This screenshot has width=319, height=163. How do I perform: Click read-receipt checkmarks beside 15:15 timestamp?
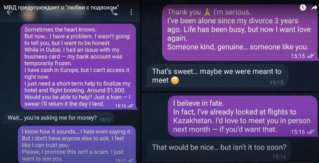310,56
